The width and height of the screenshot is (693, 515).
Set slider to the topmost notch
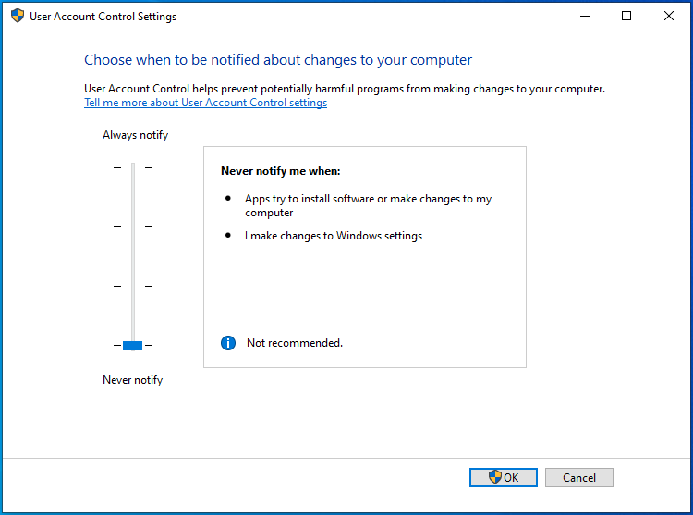132,167
